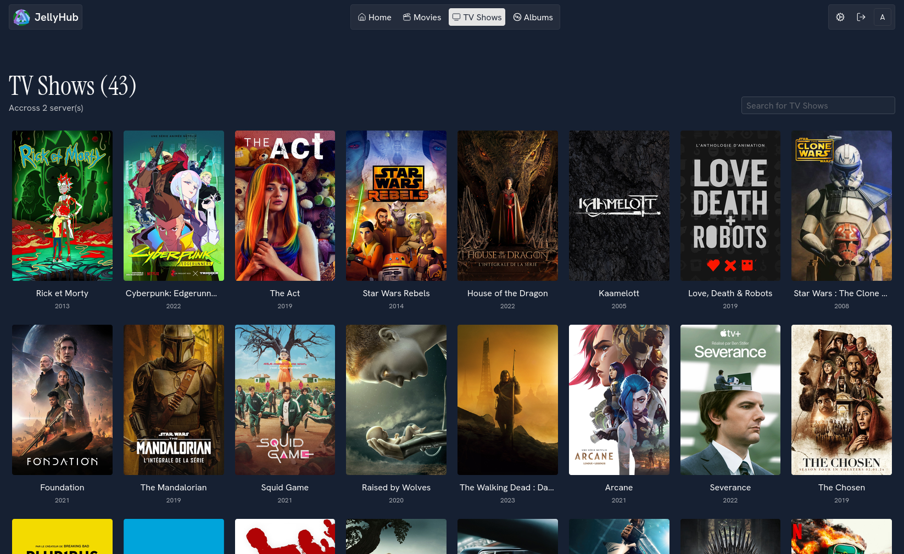Click the "Arcane" title text
904x554 pixels.
click(x=619, y=488)
